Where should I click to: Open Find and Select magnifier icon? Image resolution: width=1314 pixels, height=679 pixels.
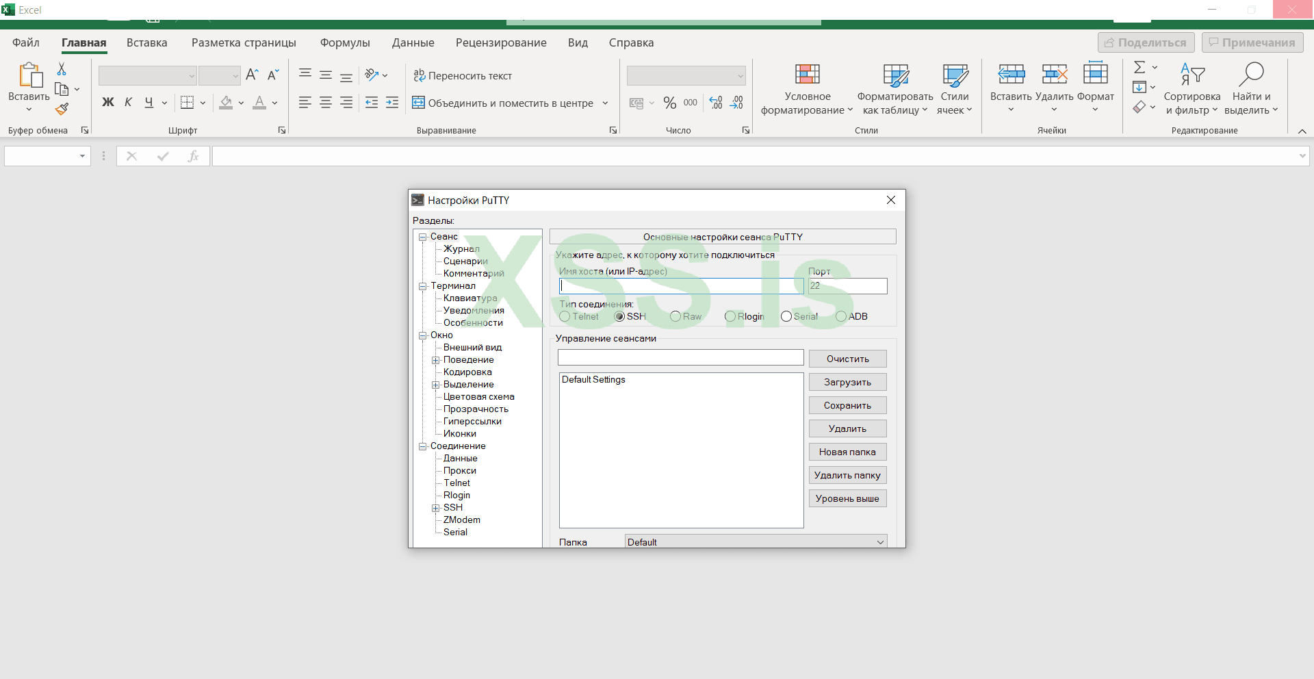pyautogui.click(x=1251, y=75)
